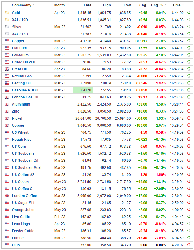Click the High column header
Image resolution: width=194 pixels, height=250 pixels.
[x=107, y=5]
